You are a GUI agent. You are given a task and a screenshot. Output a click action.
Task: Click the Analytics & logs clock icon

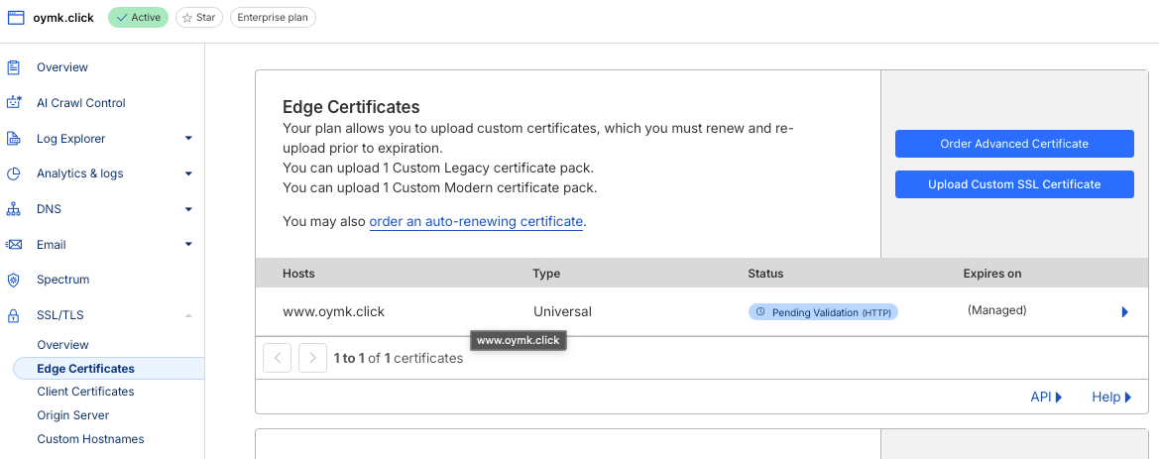(14, 173)
